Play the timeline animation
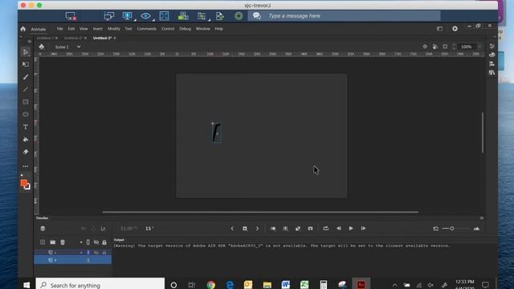 (x=351, y=228)
